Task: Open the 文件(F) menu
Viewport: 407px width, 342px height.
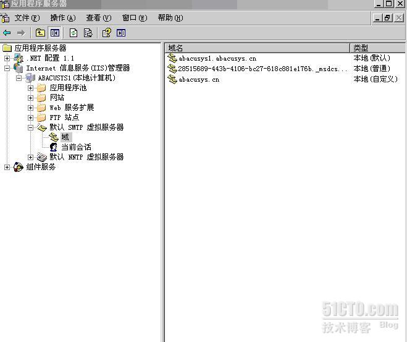Action: pyautogui.click(x=27, y=18)
